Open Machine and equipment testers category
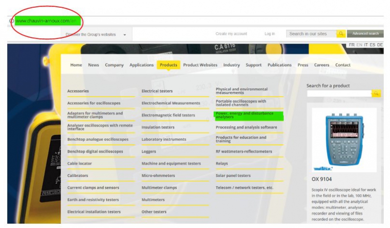This screenshot has width=390, height=228. 171,163
